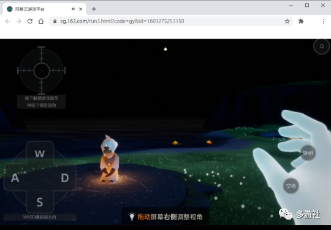Bookmark this page with star
Viewport: 331px width, 230px height.
[x=287, y=21]
